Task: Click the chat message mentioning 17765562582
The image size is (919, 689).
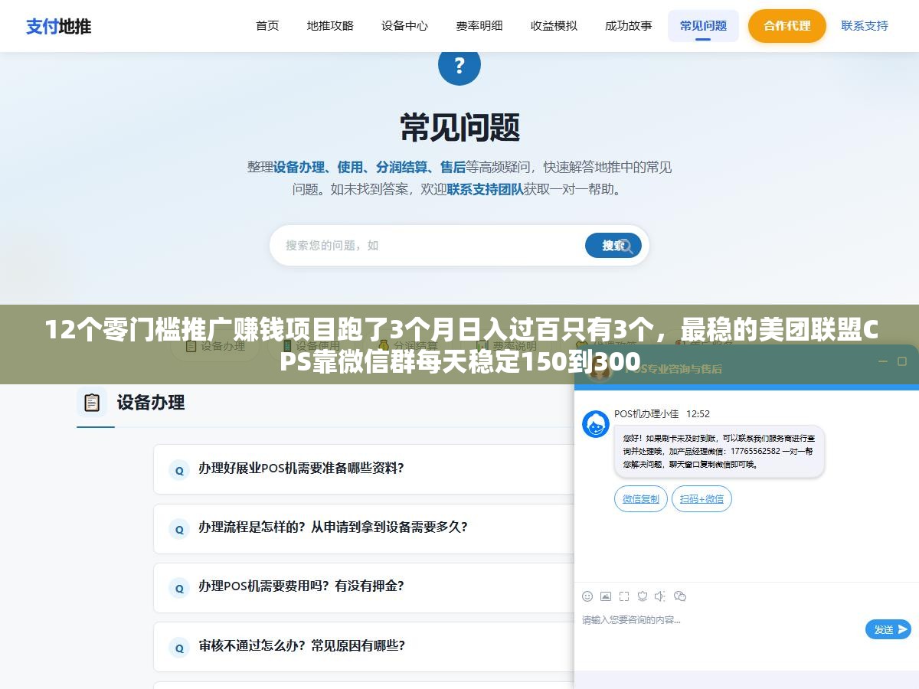Action: point(719,452)
